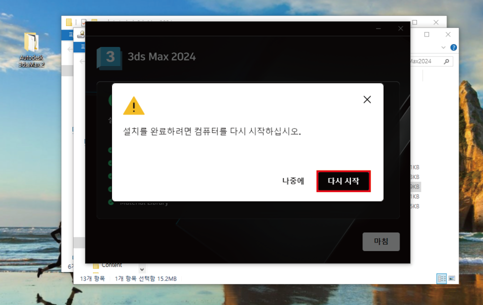The width and height of the screenshot is (483, 305).
Task: Click the yellow warning triangle icon
Action: coord(133,105)
